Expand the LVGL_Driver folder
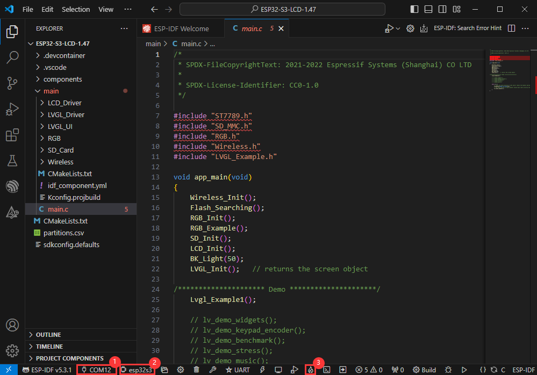Viewport: 537px width, 375px height. point(66,114)
